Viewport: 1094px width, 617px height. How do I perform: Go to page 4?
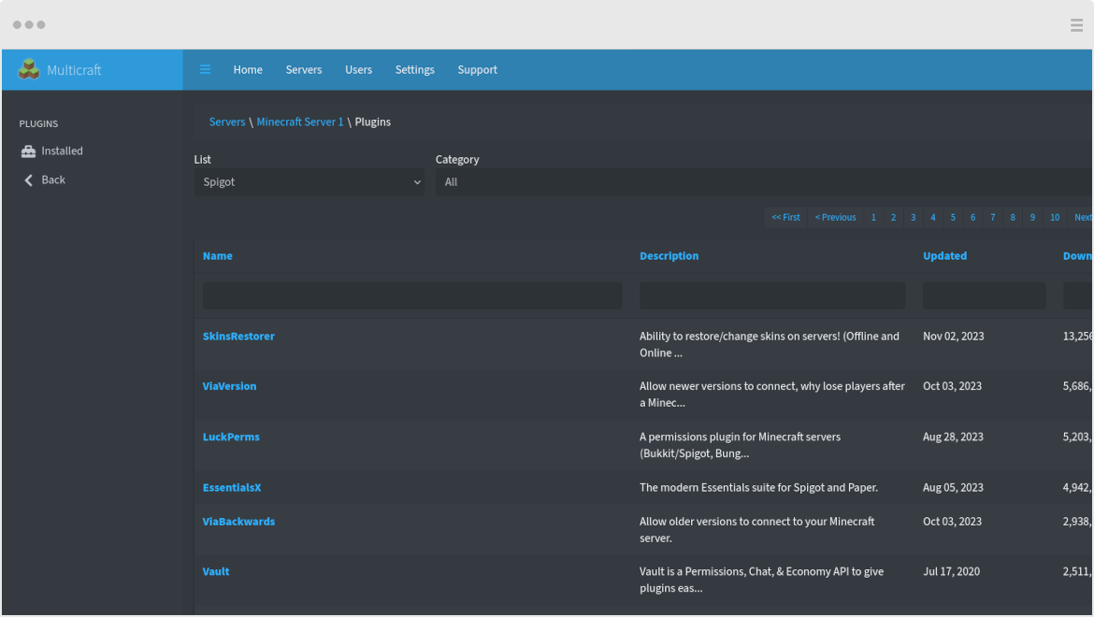(x=933, y=218)
